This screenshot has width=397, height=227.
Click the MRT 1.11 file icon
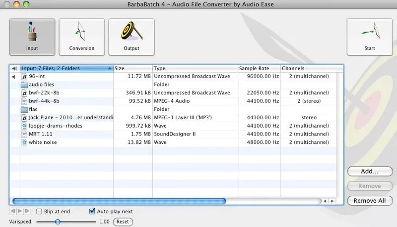point(24,134)
